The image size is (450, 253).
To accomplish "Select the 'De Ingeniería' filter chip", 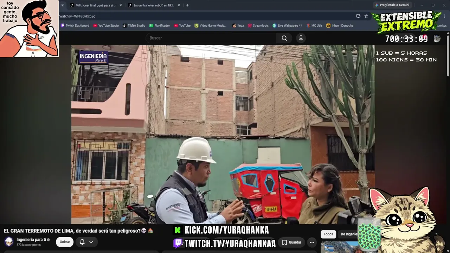I will (349, 234).
